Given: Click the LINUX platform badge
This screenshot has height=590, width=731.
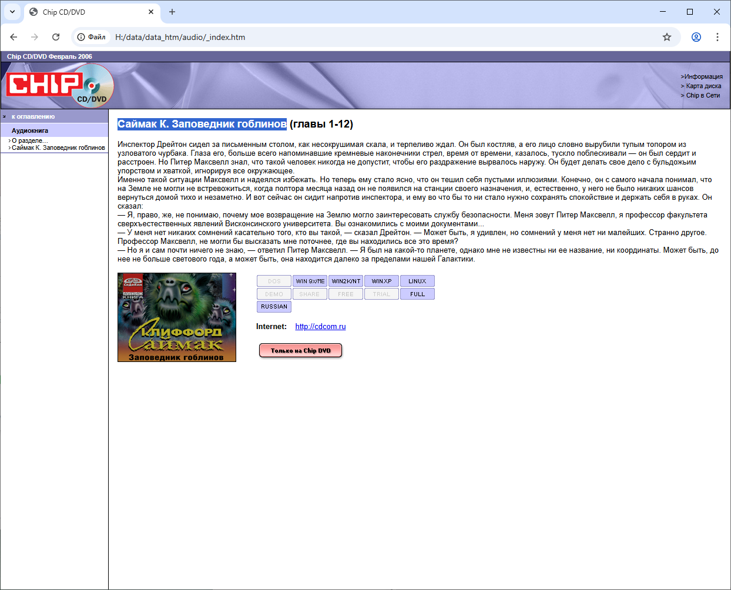Looking at the screenshot, I should [x=417, y=281].
